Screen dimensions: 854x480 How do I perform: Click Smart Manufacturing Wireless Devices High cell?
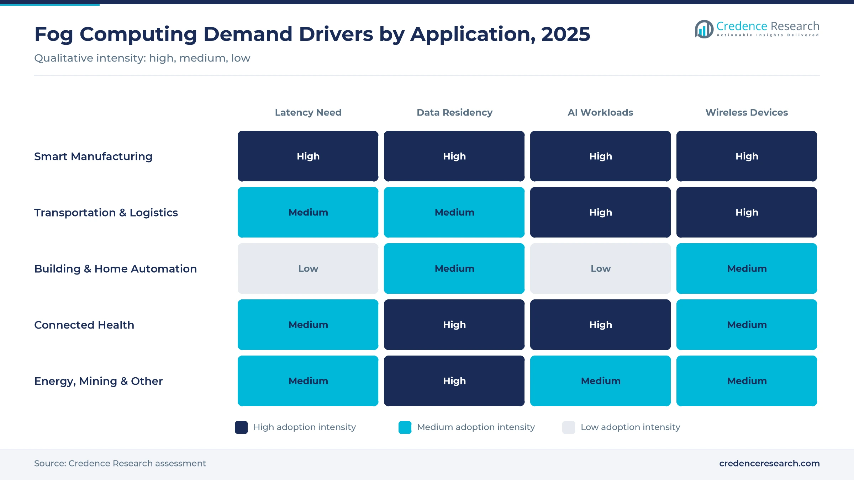coord(747,156)
